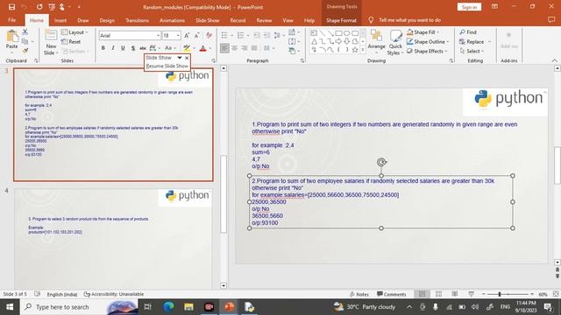Open the Shape Outline dropdown
Screen dimensions: 561x315
coord(428,42)
